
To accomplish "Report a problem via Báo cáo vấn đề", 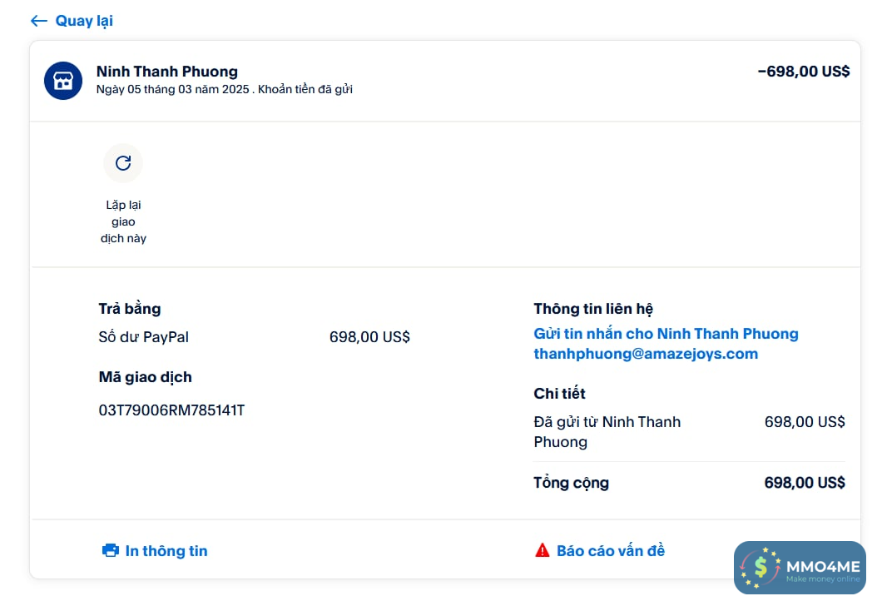I will (611, 550).
